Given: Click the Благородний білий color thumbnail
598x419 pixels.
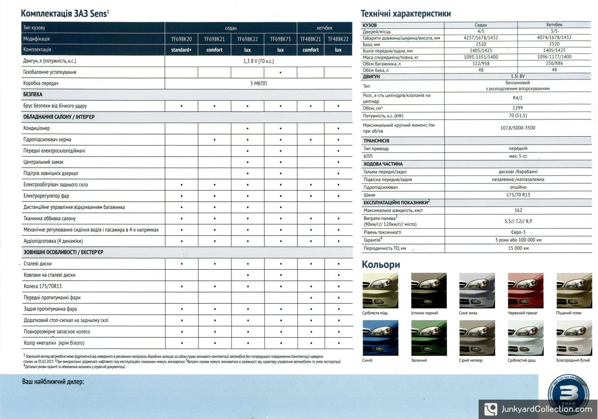Looking at the screenshot, I should 574,338.
